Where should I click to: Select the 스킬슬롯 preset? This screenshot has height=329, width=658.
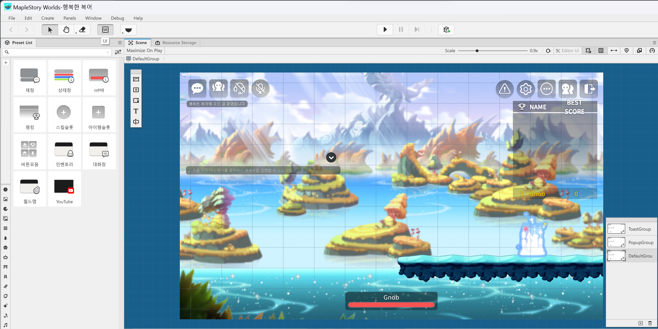[x=64, y=115]
